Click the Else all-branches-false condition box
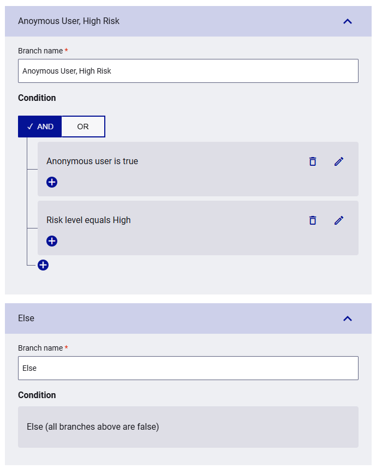This screenshot has height=469, width=376. pos(188,427)
